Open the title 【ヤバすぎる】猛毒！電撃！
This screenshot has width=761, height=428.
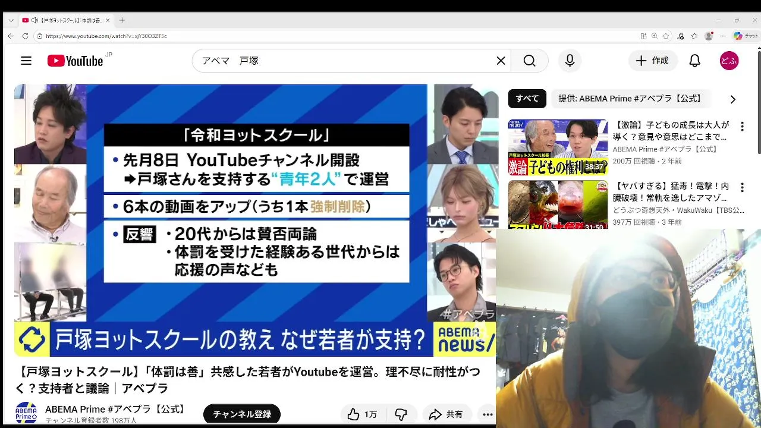pos(671,192)
